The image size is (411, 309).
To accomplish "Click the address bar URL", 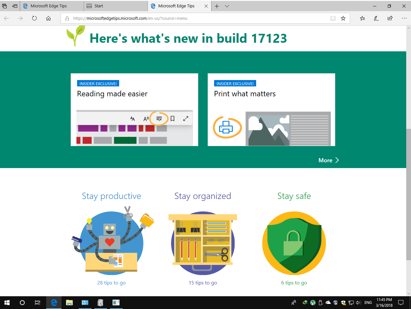I will coord(130,18).
